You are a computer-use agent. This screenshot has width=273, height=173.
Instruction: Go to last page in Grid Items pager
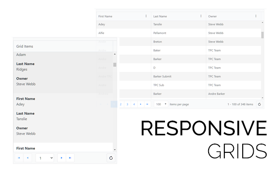[70, 158]
